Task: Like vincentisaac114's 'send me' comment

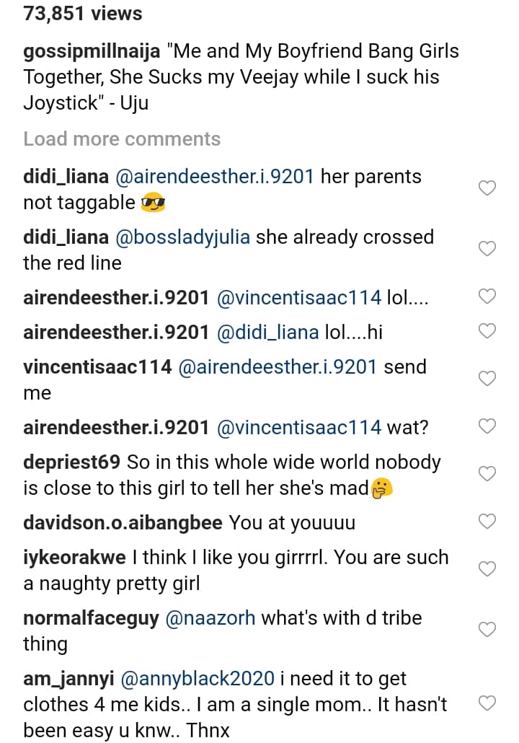Action: pos(487,379)
